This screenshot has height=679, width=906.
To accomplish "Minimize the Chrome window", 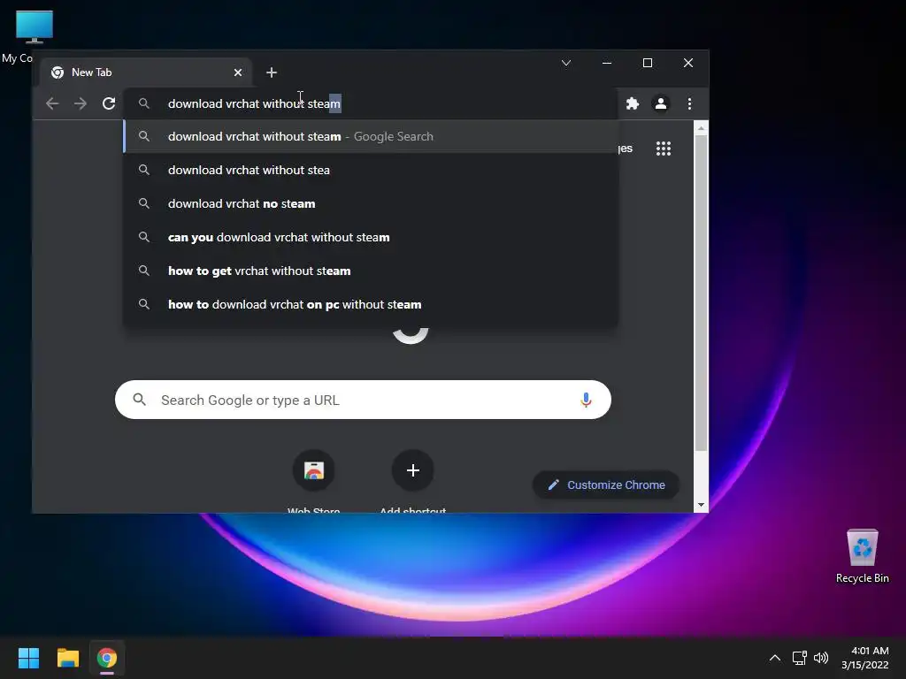I will click(607, 63).
